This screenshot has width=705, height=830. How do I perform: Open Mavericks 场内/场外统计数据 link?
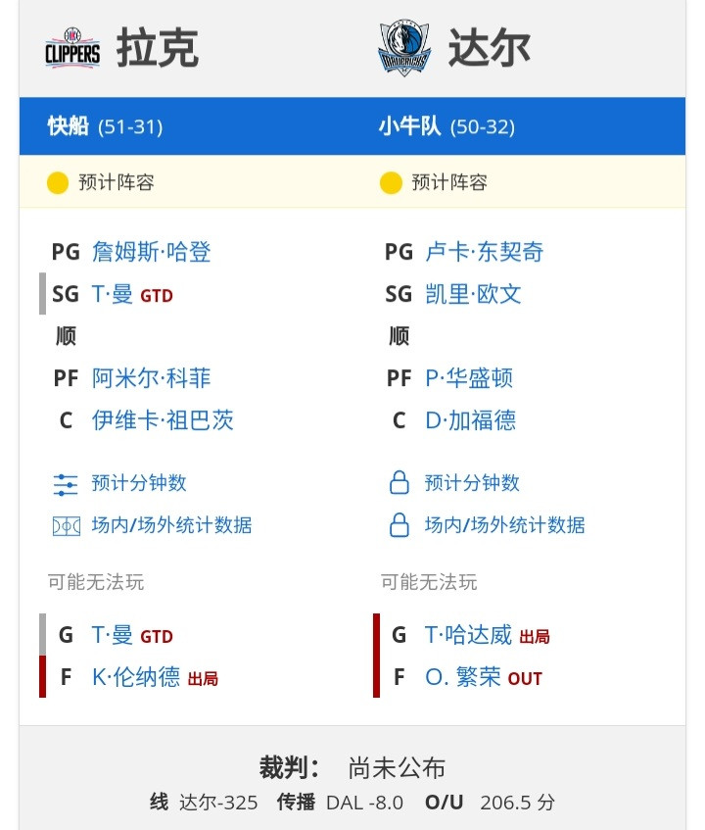(x=505, y=525)
